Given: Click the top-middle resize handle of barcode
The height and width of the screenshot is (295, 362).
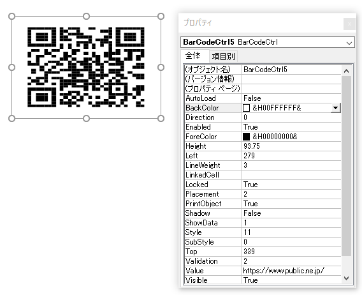Looking at the screenshot, I should 86,16.
